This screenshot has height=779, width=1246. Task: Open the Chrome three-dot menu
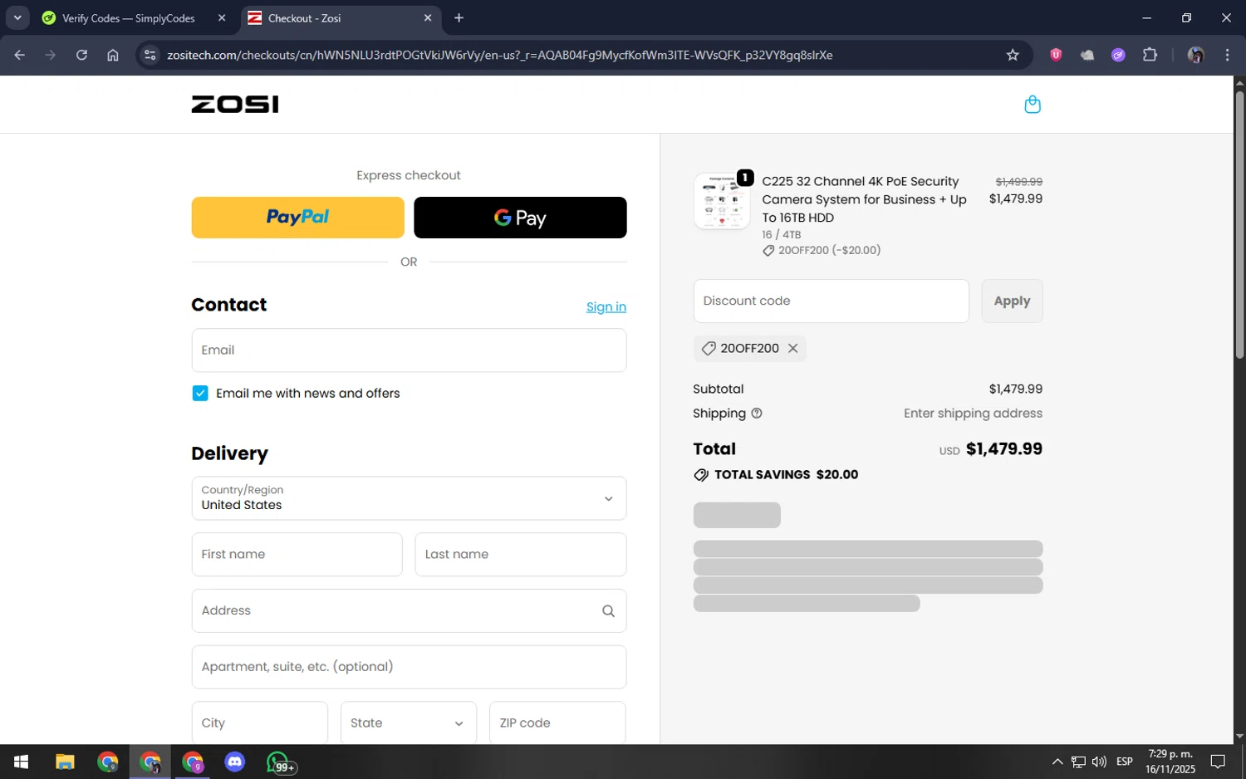(x=1227, y=55)
